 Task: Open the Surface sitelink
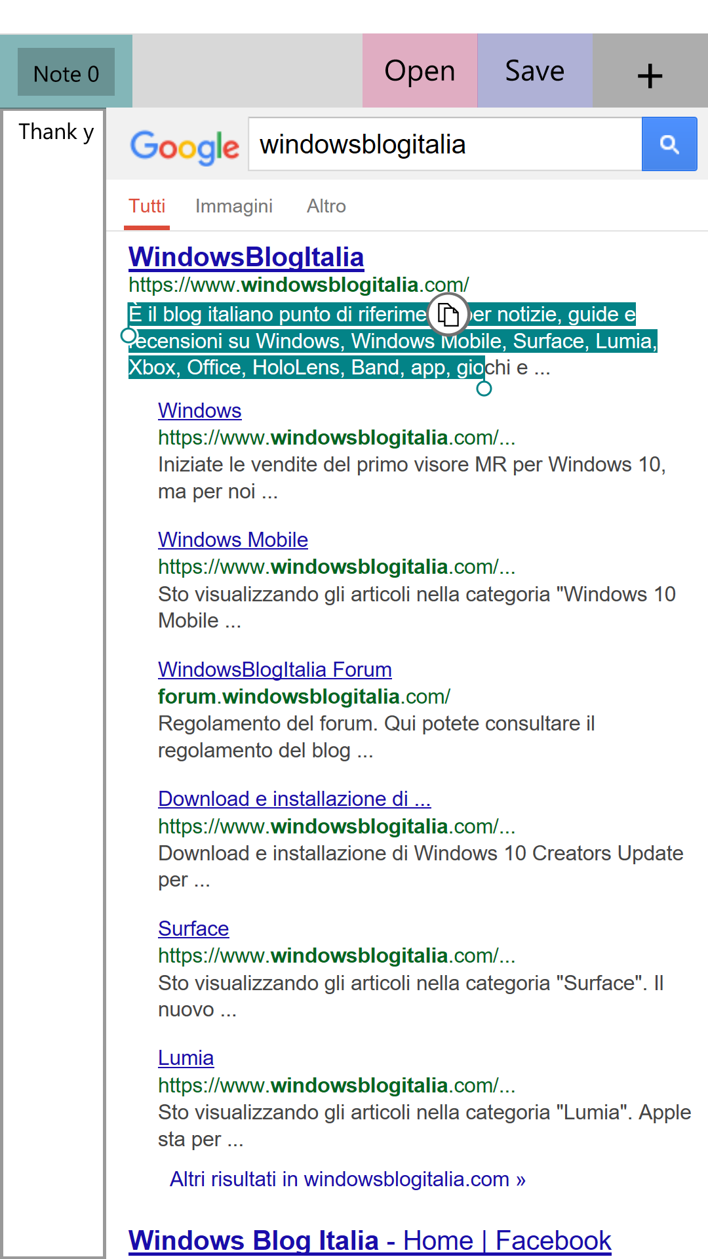[x=193, y=929]
